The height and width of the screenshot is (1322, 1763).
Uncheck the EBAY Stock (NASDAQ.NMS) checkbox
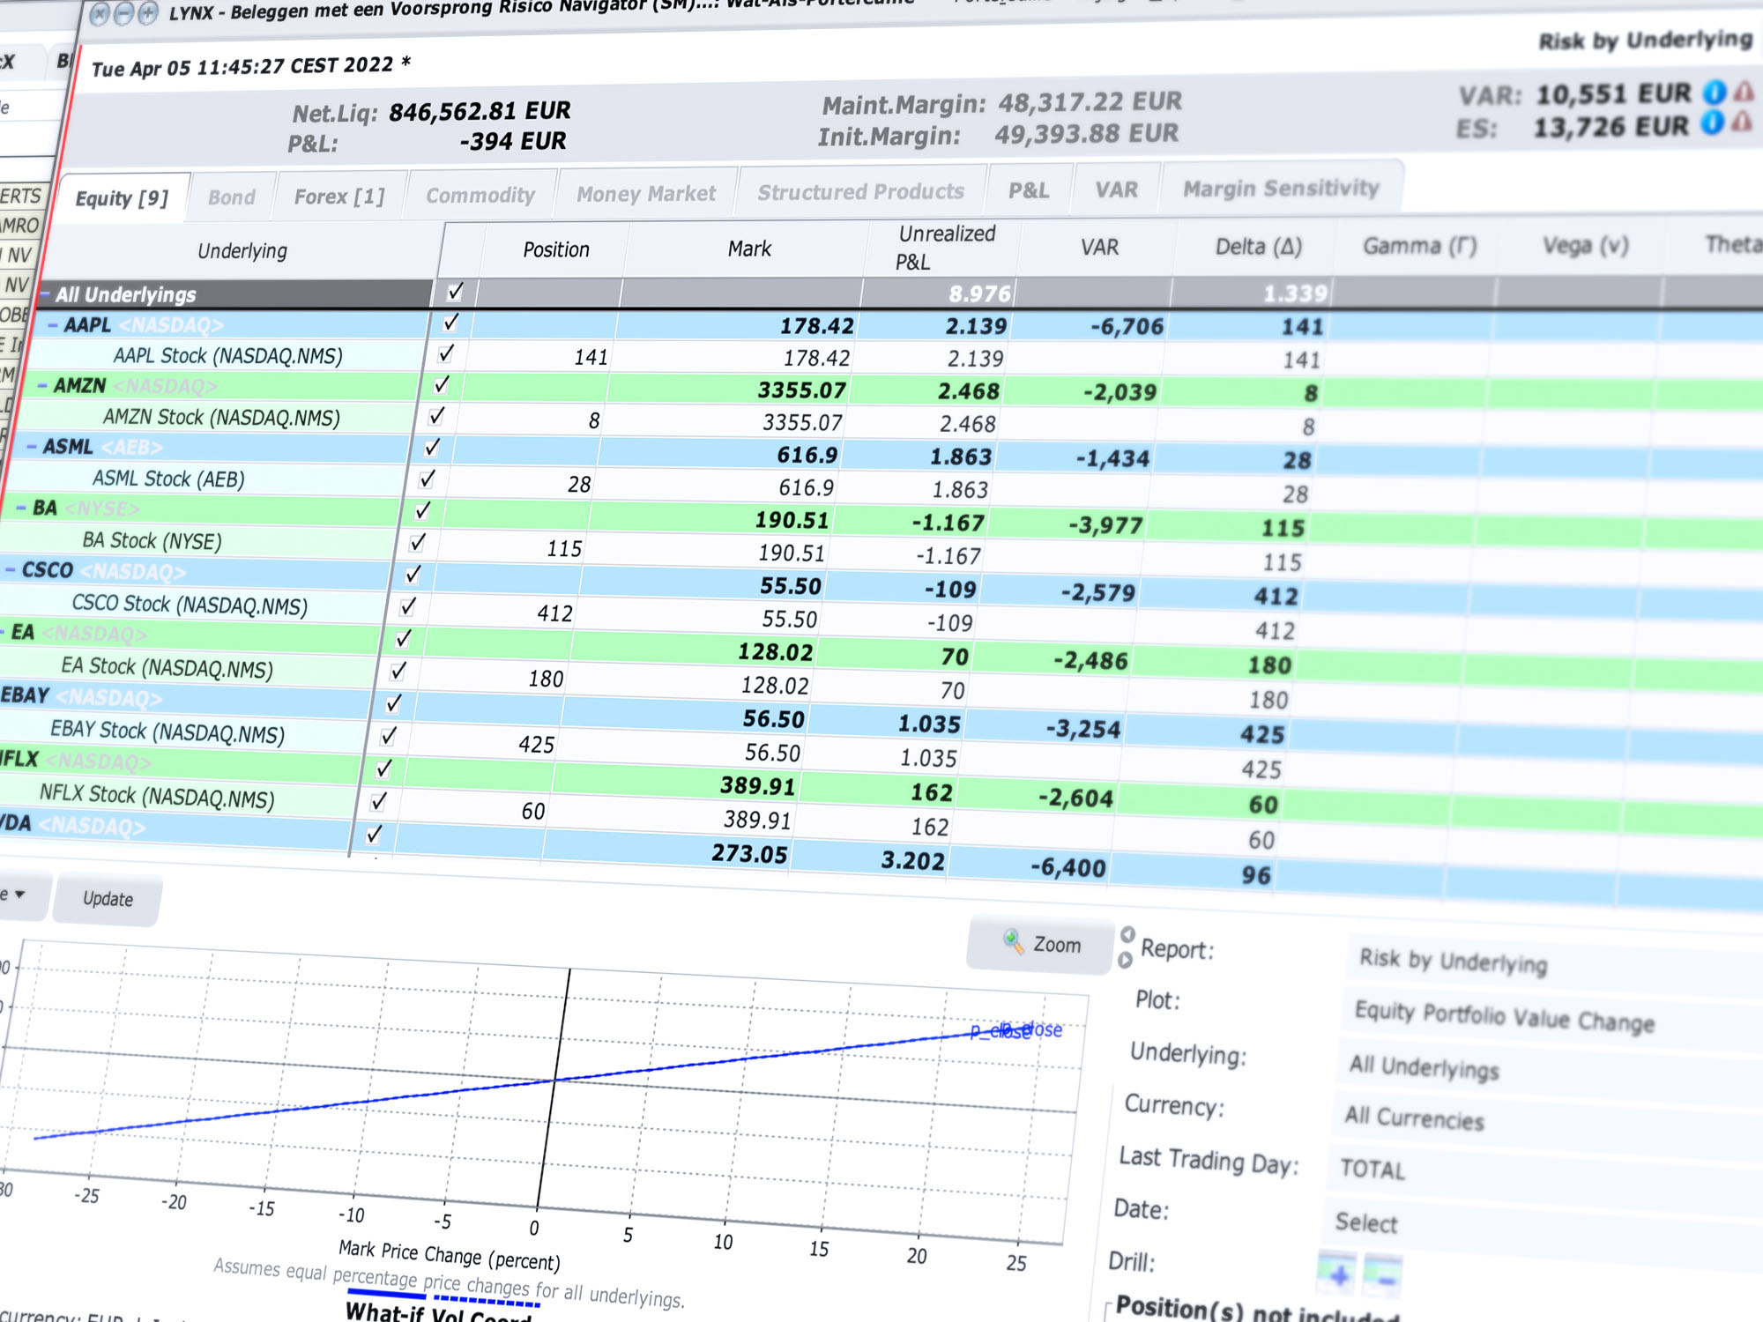[389, 735]
